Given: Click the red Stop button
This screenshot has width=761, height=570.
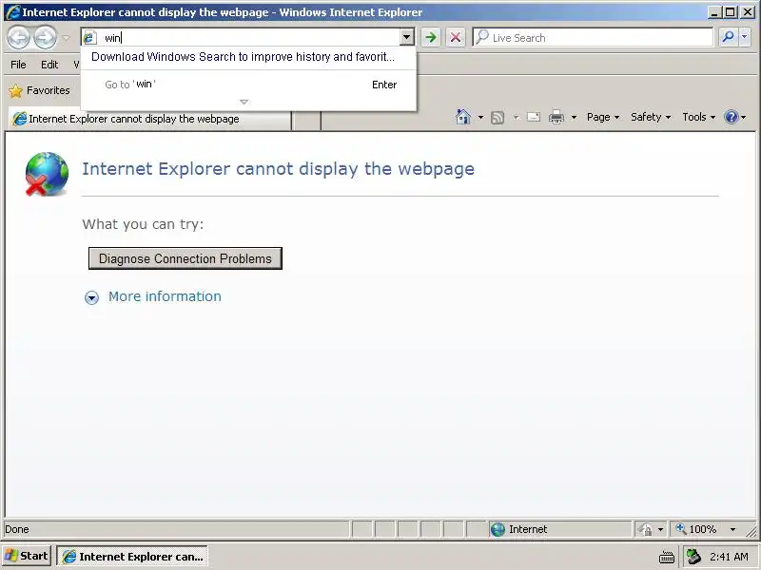Looking at the screenshot, I should [x=456, y=37].
